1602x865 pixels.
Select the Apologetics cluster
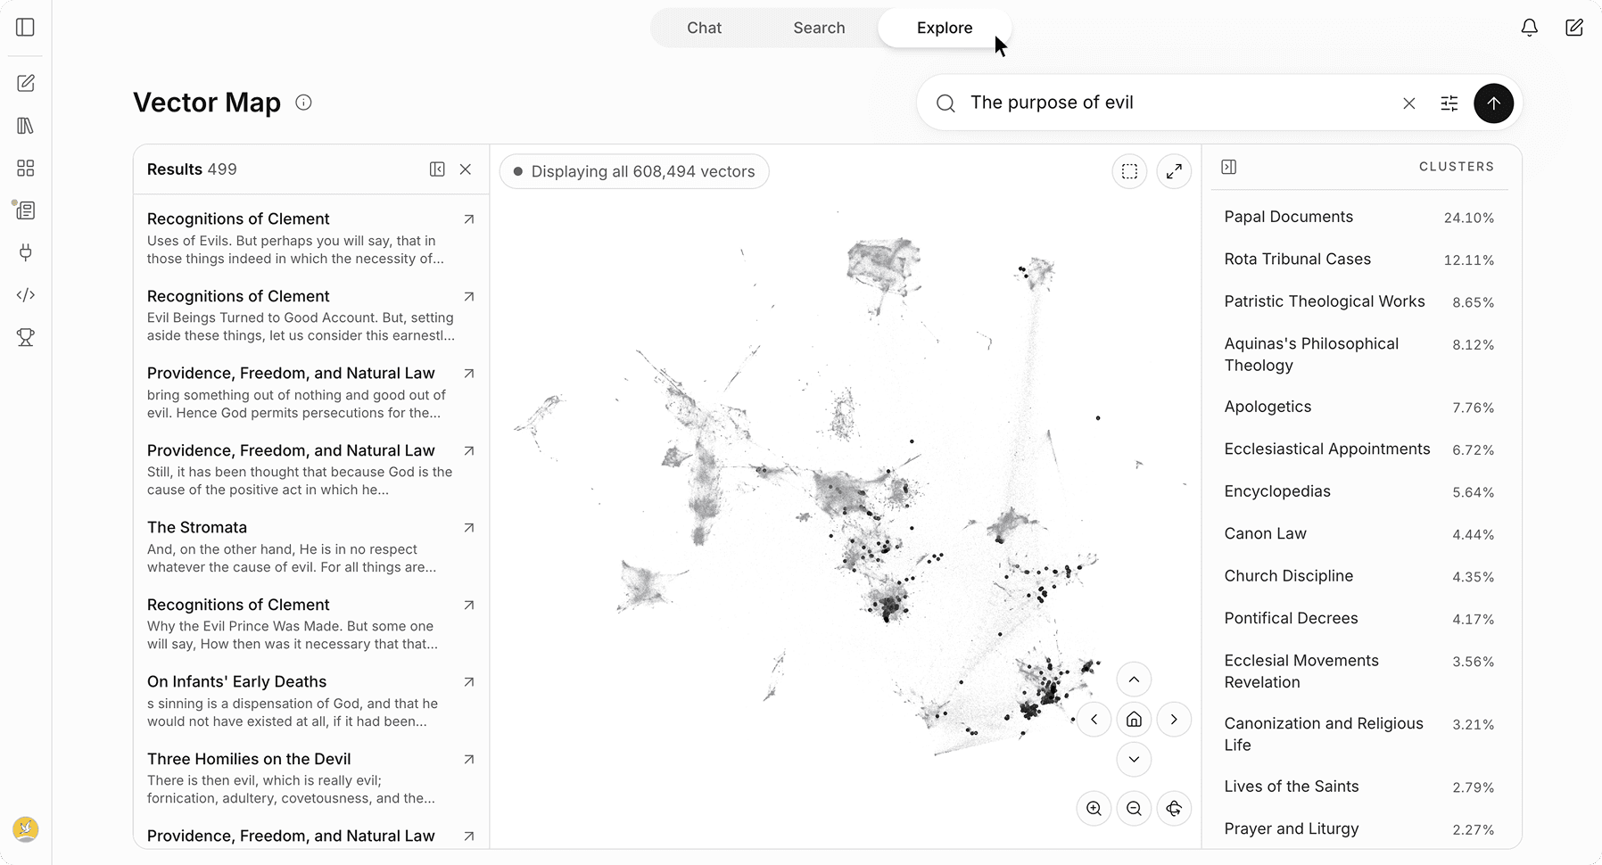(x=1359, y=407)
